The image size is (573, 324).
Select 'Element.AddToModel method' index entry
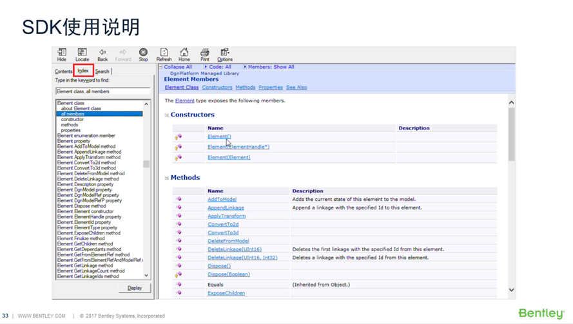click(86, 146)
